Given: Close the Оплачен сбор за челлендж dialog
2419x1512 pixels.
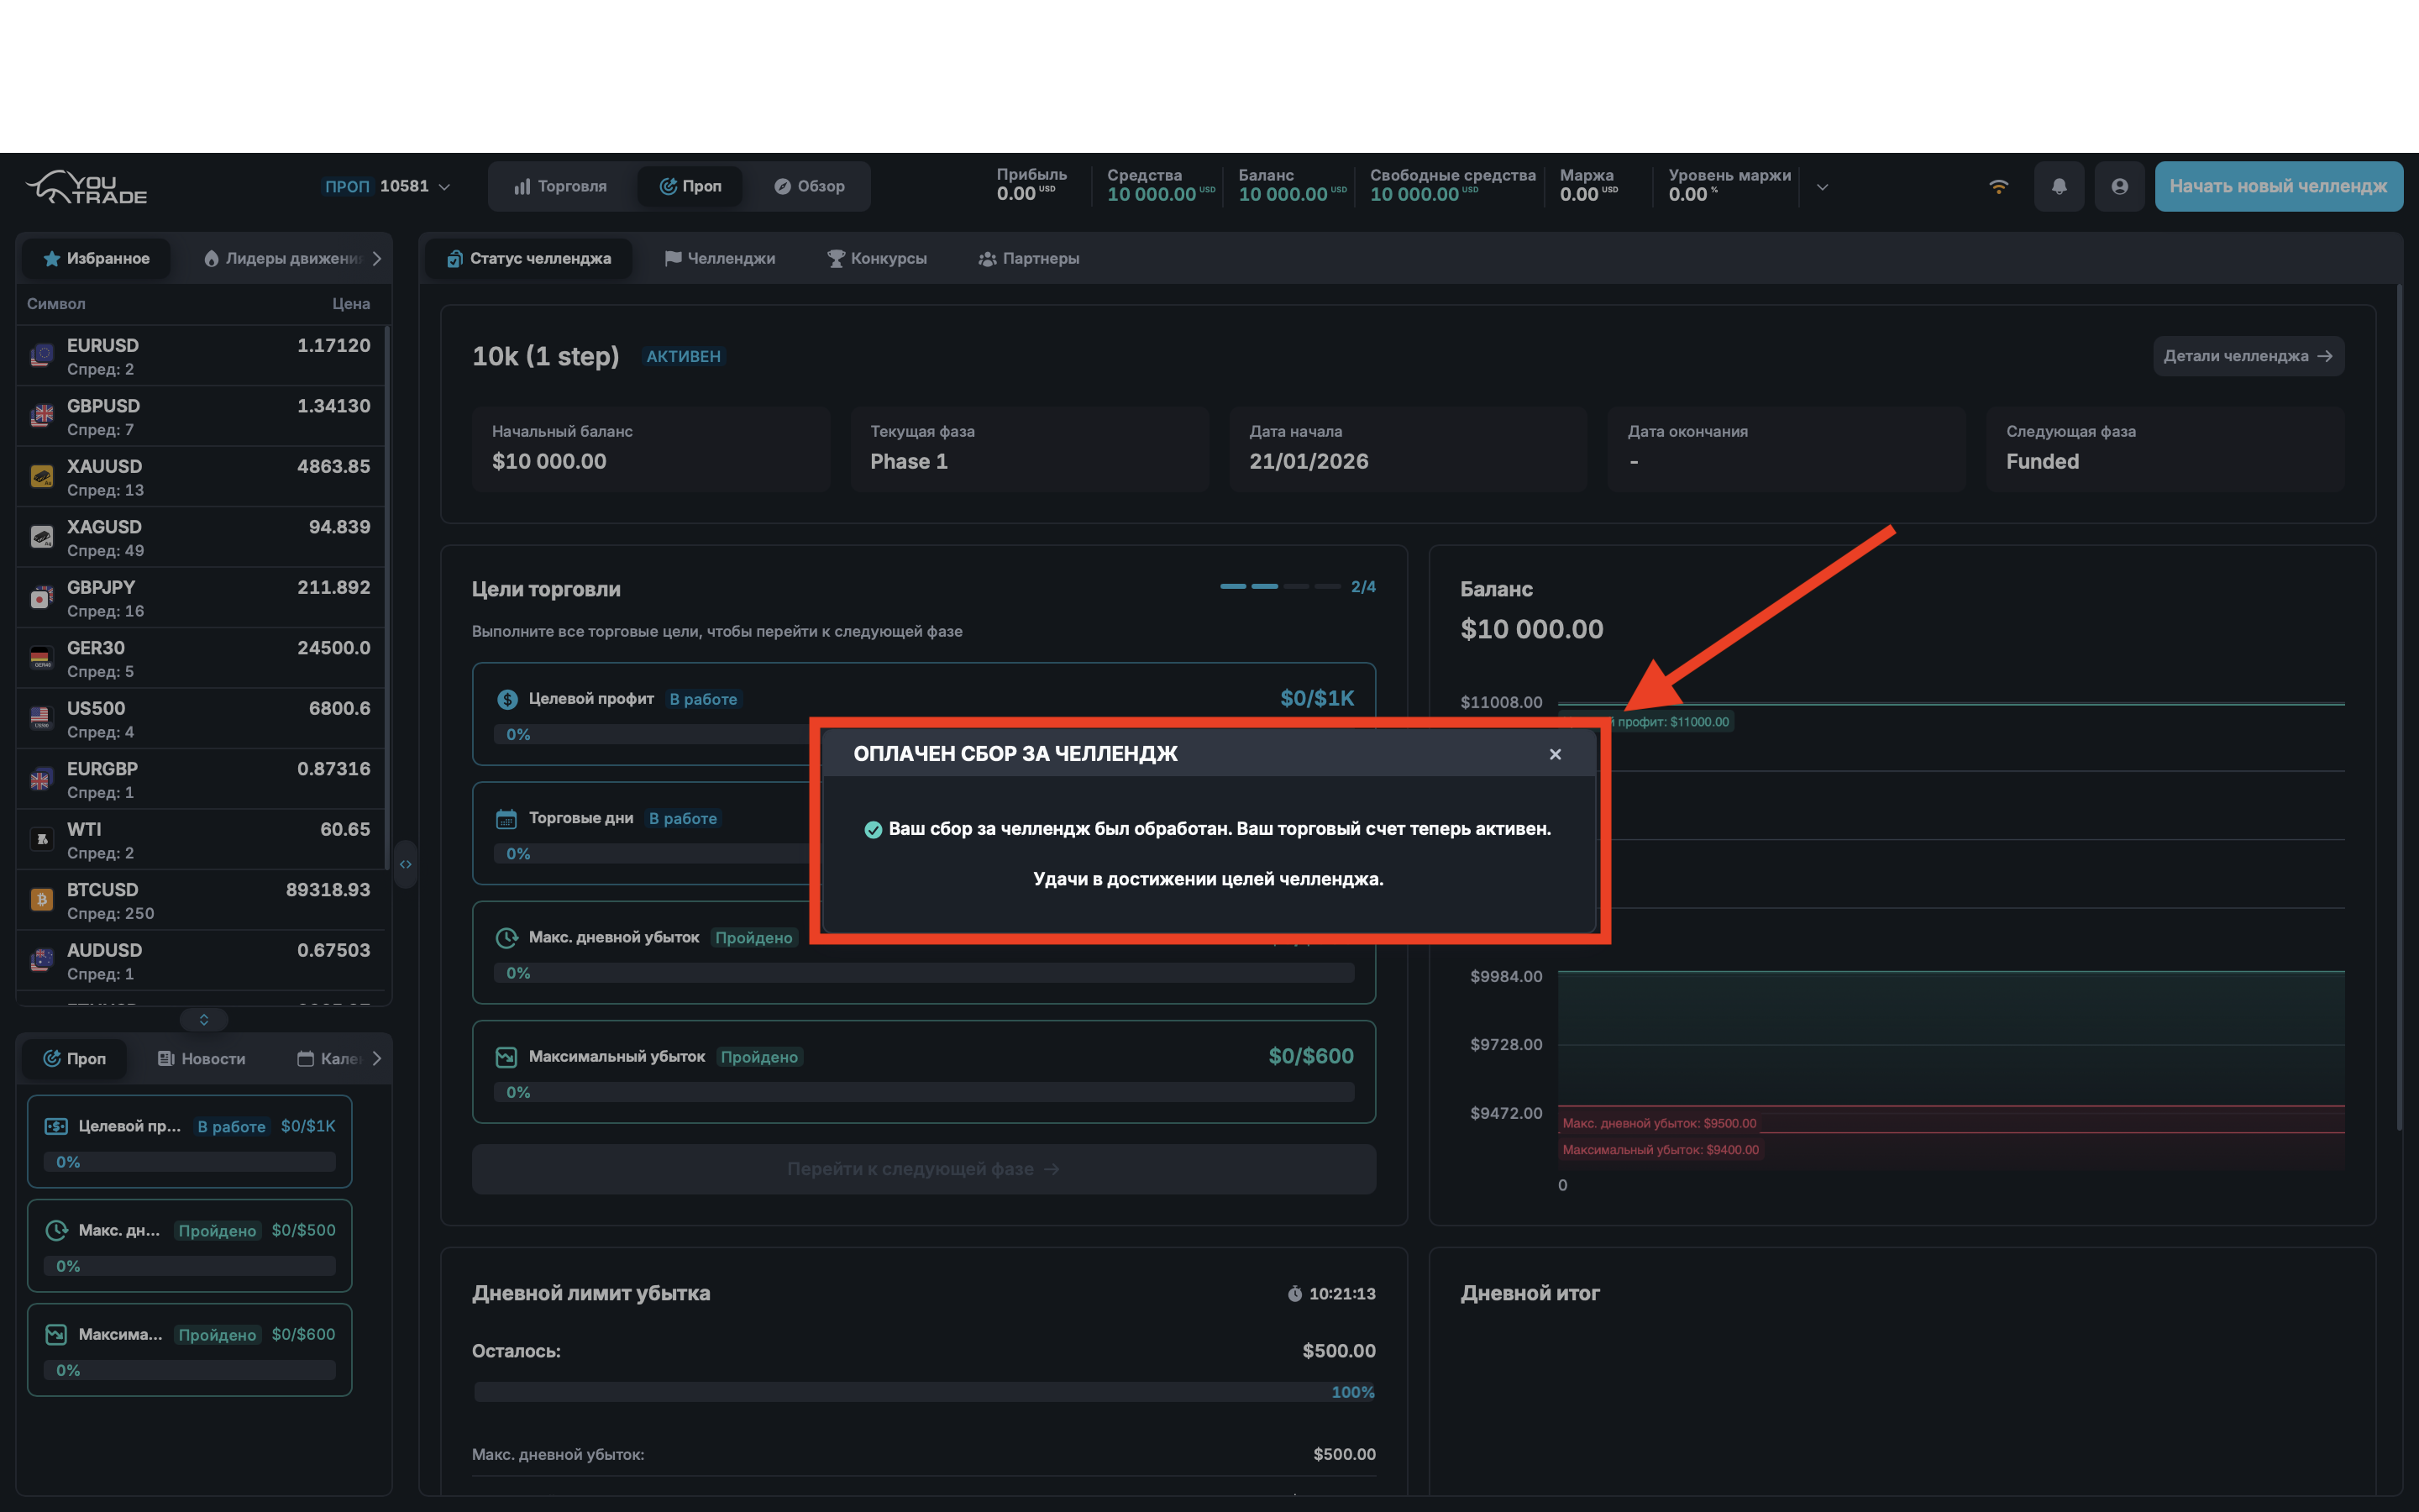Looking at the screenshot, I should click(x=1556, y=754).
